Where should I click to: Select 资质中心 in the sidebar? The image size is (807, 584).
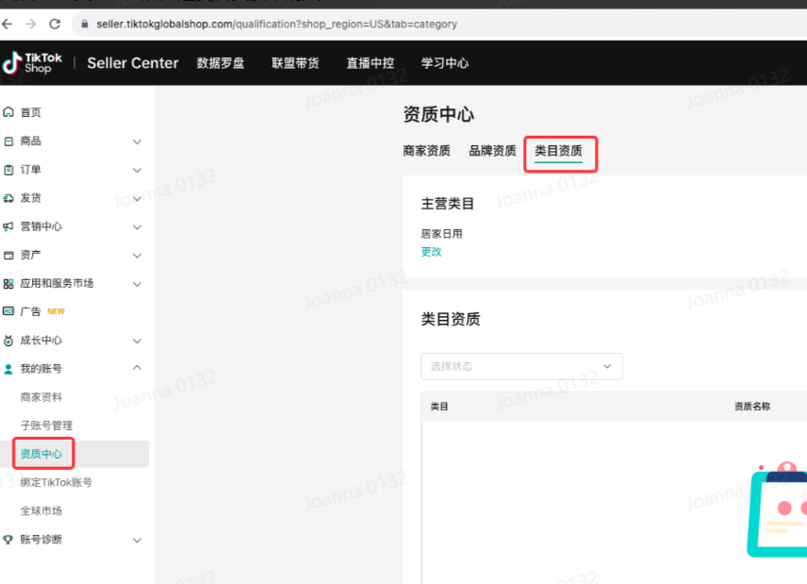tap(41, 454)
